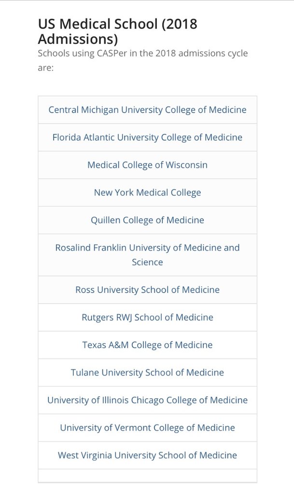The width and height of the screenshot is (294, 495).
Task: Click the trailing 'are:' subtitle text
Action: coord(46,68)
